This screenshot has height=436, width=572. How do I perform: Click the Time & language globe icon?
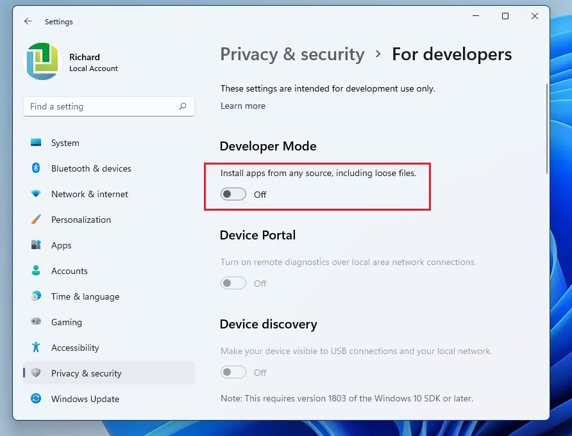(x=36, y=296)
